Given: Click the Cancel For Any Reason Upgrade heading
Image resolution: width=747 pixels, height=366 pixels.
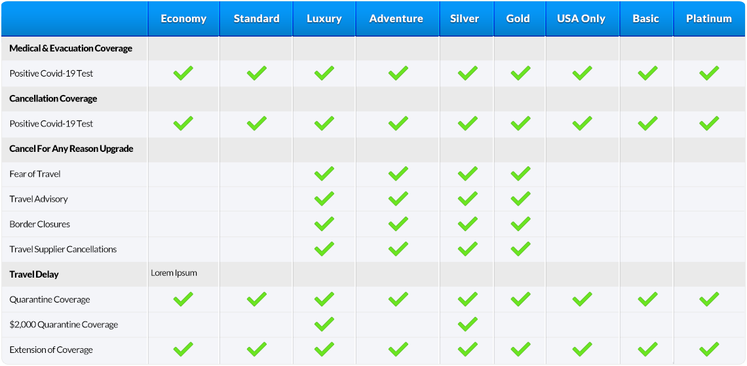Looking at the screenshot, I should tap(71, 149).
